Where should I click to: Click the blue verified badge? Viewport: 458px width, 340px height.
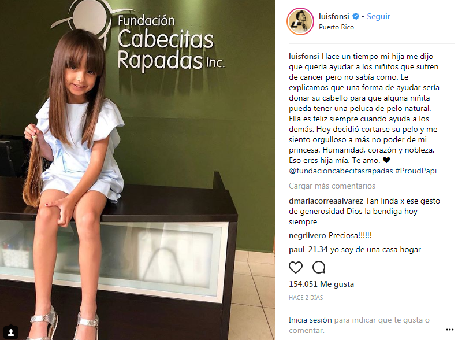click(355, 16)
